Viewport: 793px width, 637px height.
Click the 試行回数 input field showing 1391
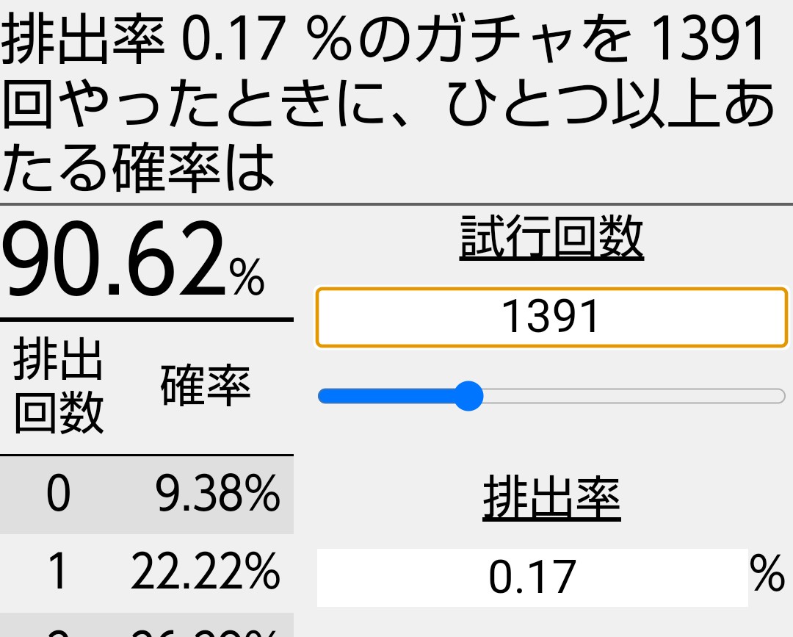pyautogui.click(x=551, y=317)
